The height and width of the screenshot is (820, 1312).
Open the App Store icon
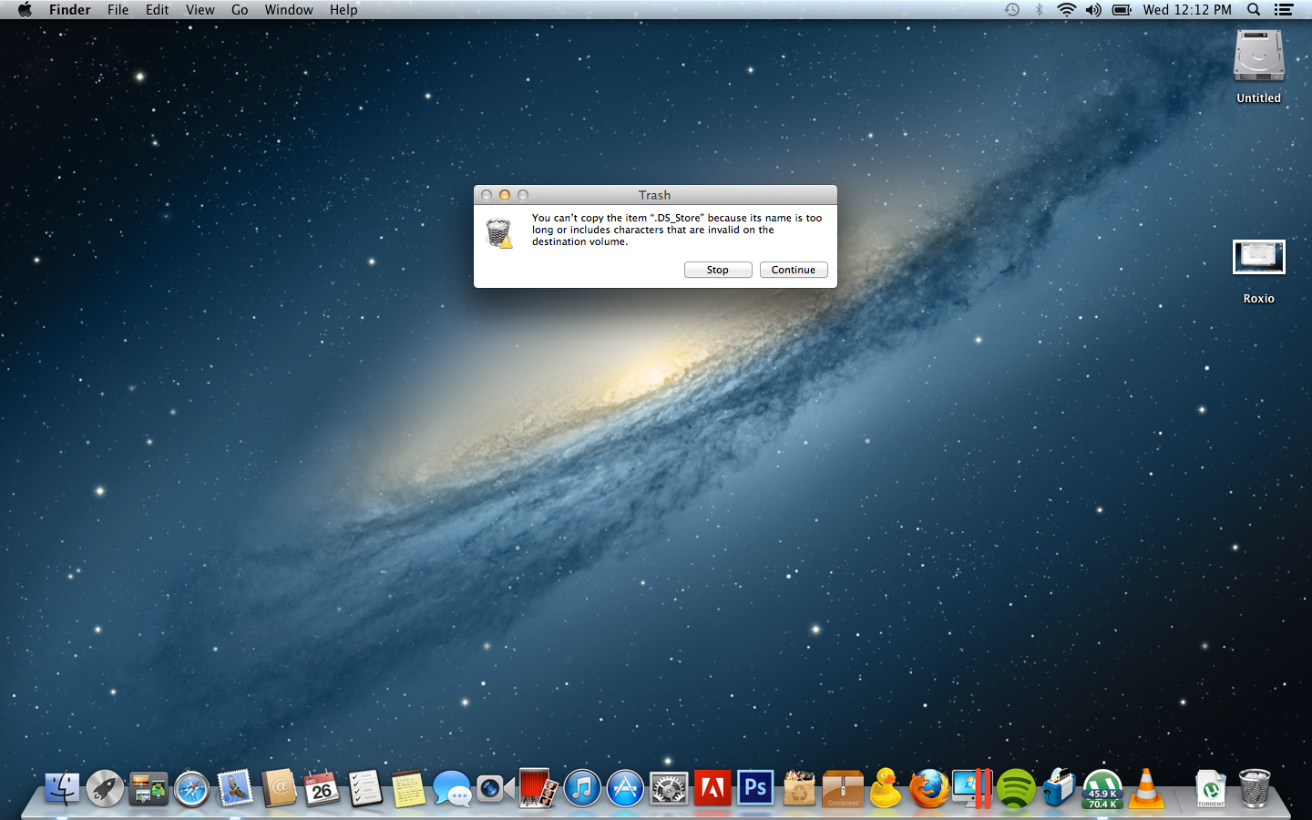(625, 789)
